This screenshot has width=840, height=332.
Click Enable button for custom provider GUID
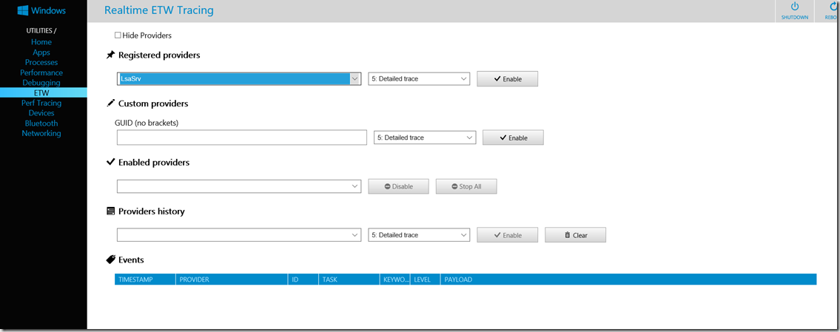(x=513, y=138)
